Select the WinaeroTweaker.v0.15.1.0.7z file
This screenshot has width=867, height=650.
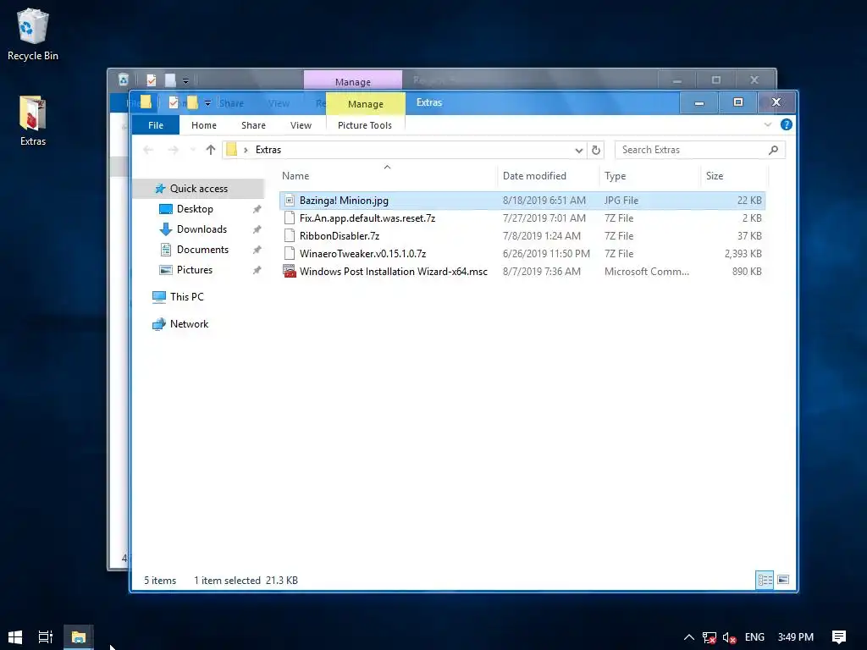click(x=522, y=254)
